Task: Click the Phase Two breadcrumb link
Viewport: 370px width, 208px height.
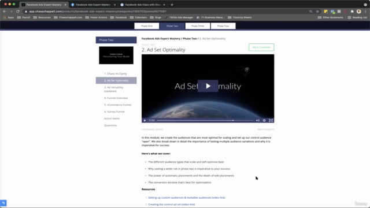Action: click(190, 39)
